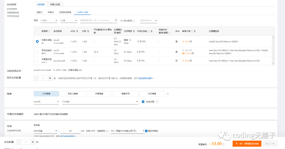Choose the 镜像市场 image type
The image size is (285, 149).
click(x=126, y=94)
